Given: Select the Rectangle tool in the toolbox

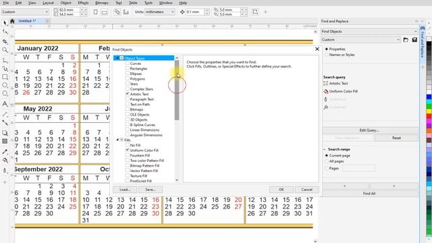Looking at the screenshot, I should click(x=5, y=77).
